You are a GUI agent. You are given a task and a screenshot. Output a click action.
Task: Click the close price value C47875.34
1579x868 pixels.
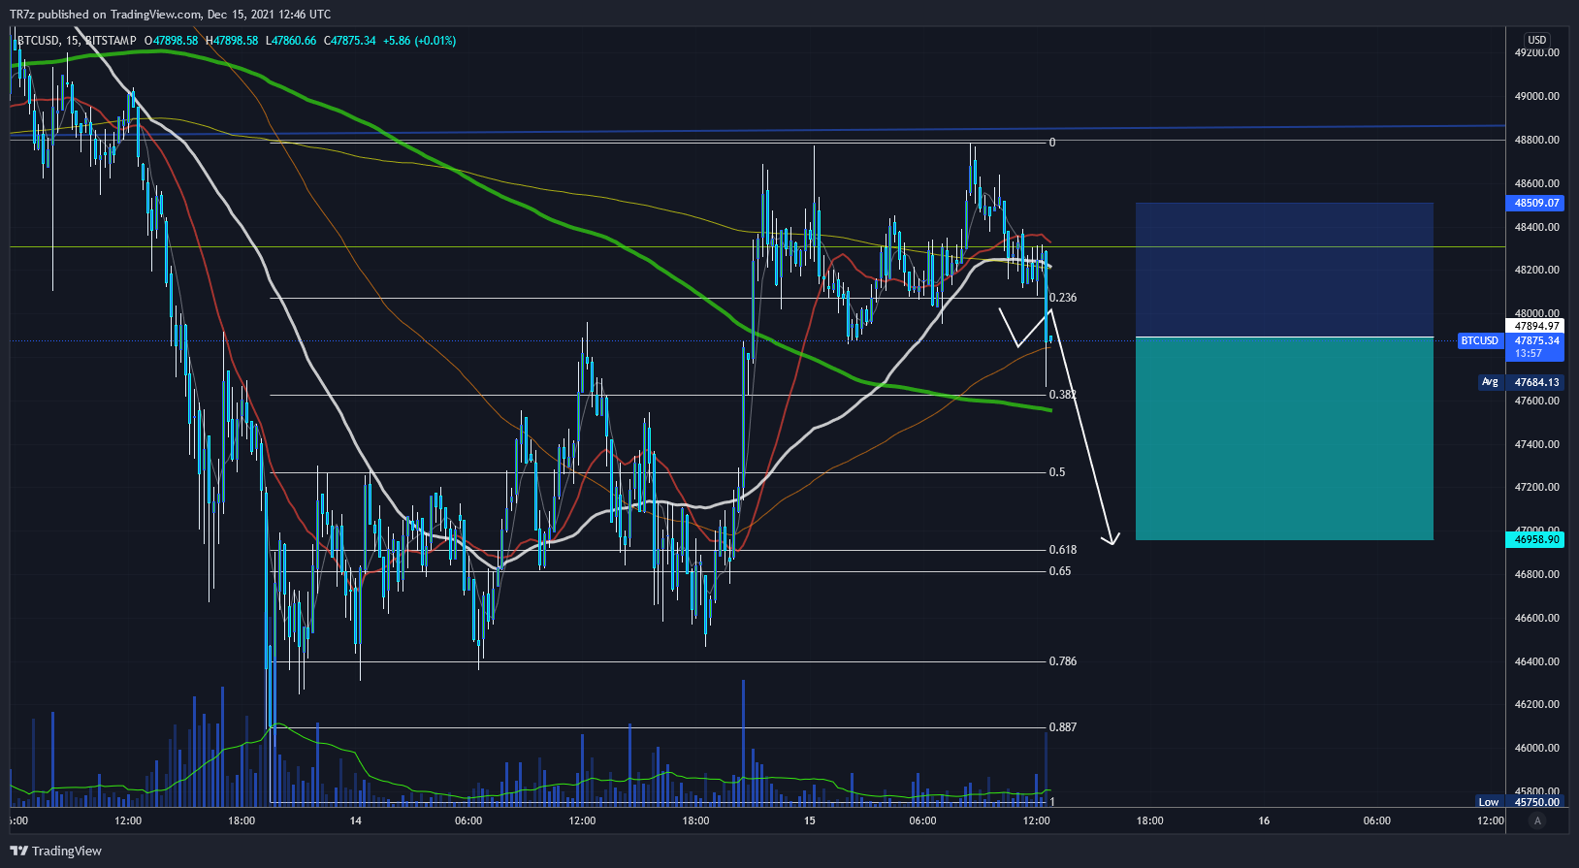[x=349, y=41]
